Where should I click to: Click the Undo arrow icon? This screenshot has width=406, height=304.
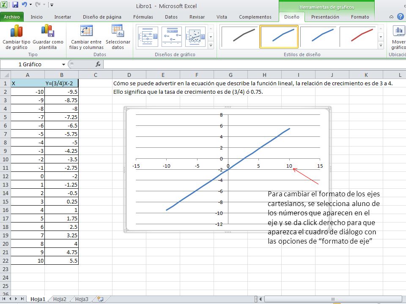pos(25,4)
